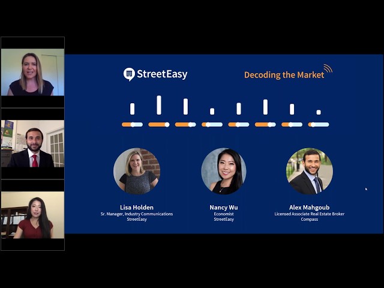Click the name 'Lisa Holden'
This screenshot has height=288, width=384.
[x=137, y=208]
